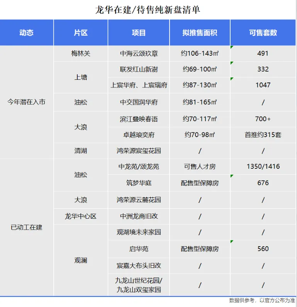Click 配售型保障房 in the 筑梦华庭 row
297x307 pixels.
pyautogui.click(x=200, y=183)
